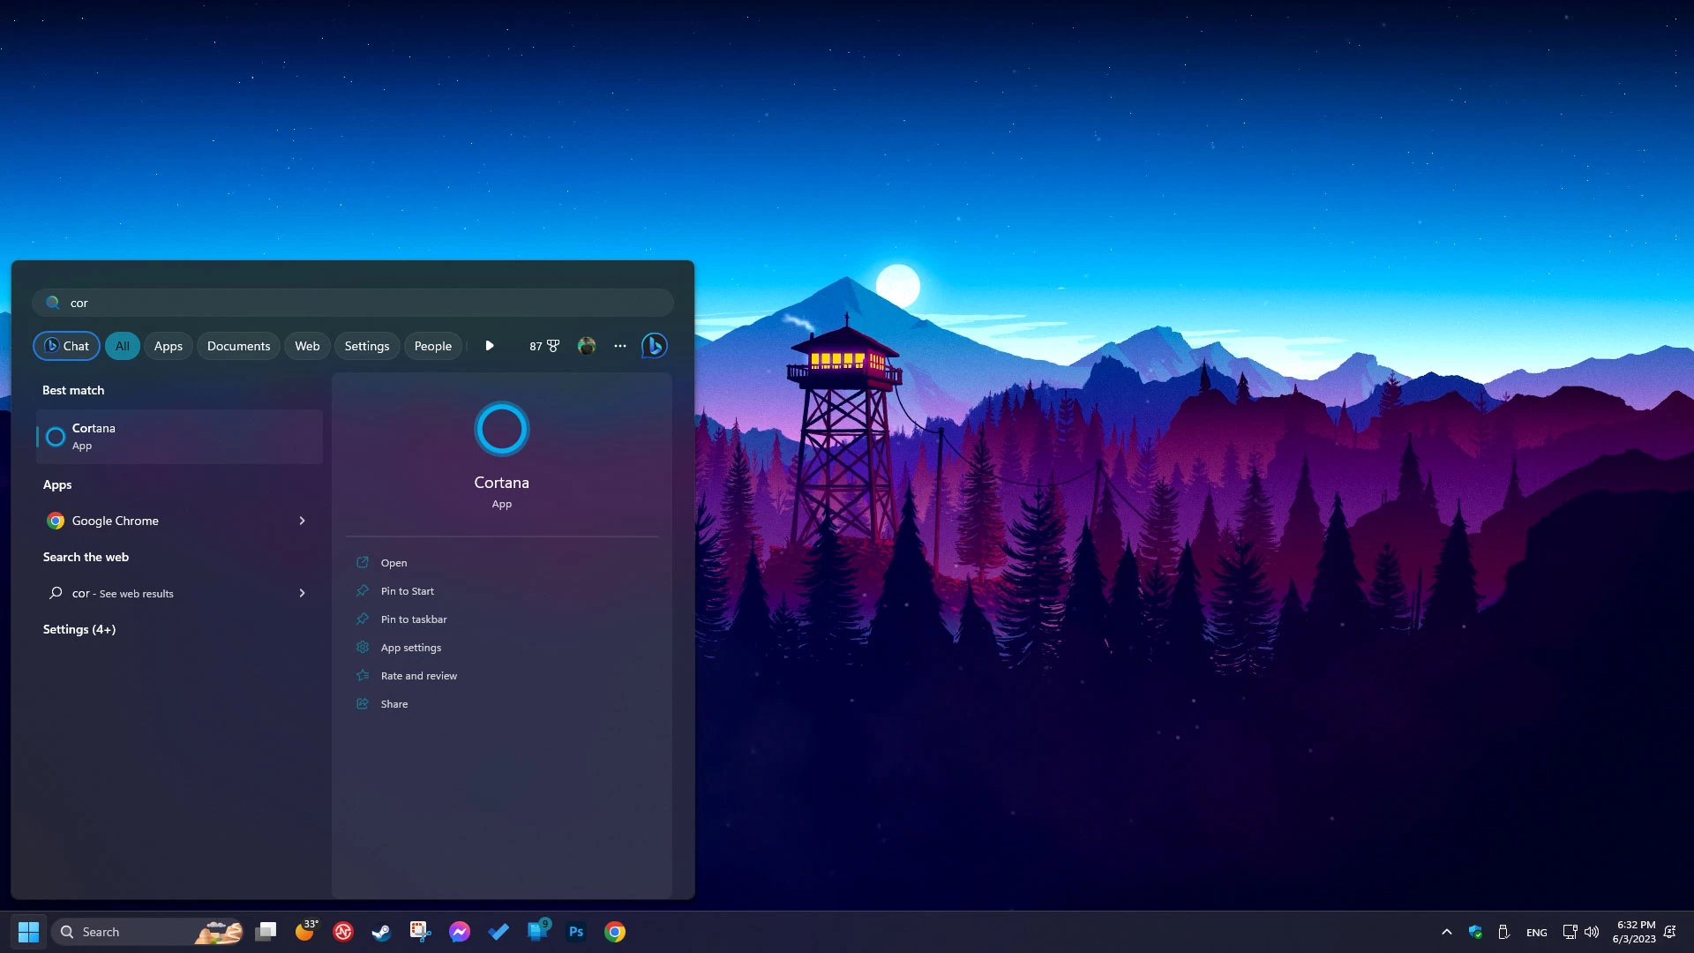This screenshot has height=953, width=1694.
Task: Click the gear icon beside App settings
Action: (x=363, y=647)
